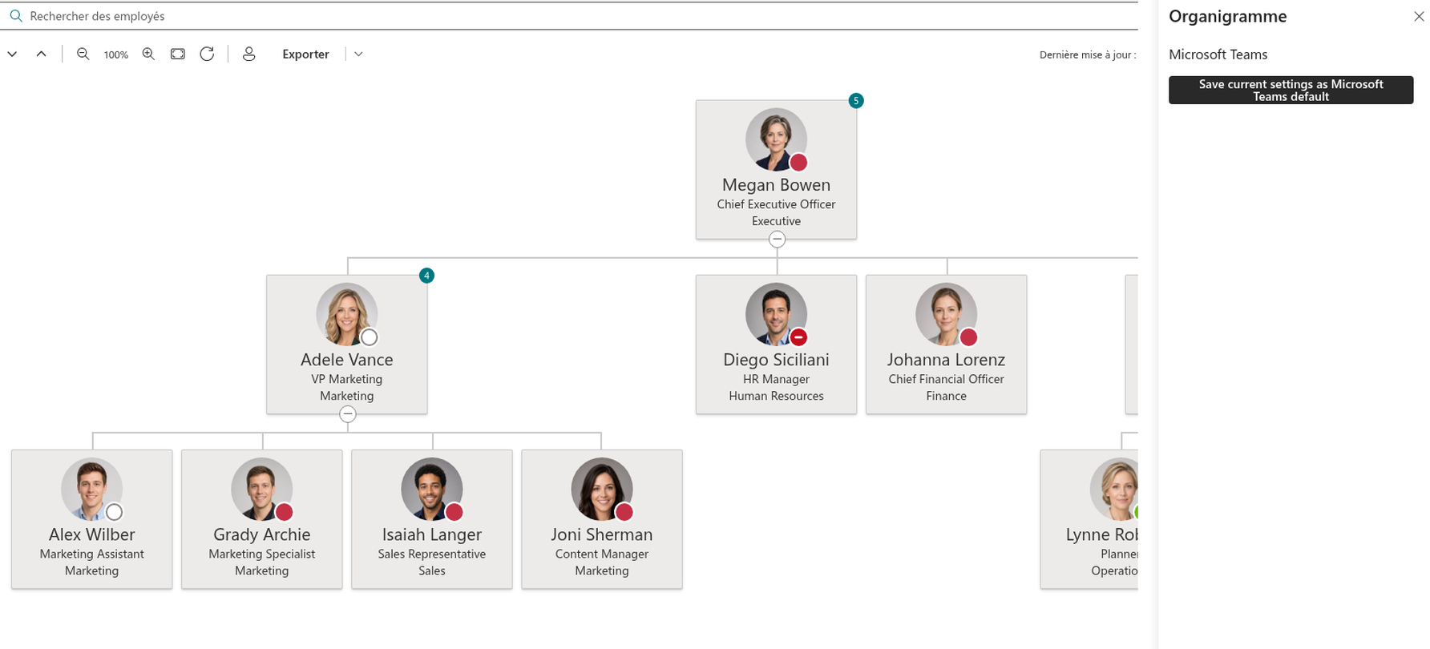
Task: Select the Joni Sherman name text
Action: tap(601, 534)
